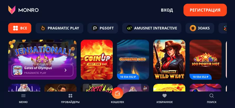This screenshot has width=235, height=108.
Task: Open Gates of Olympus chevron arrow
Action: (x=65, y=70)
